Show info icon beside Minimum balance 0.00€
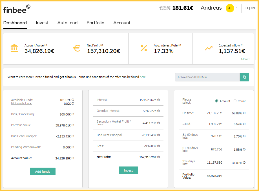Image resolution: width=259 pixels, height=191 pixels. 73,103
